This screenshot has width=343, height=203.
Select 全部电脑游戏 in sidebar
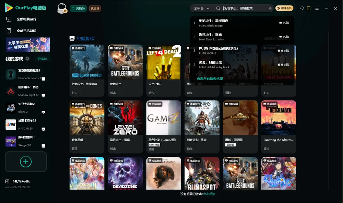(26, 19)
